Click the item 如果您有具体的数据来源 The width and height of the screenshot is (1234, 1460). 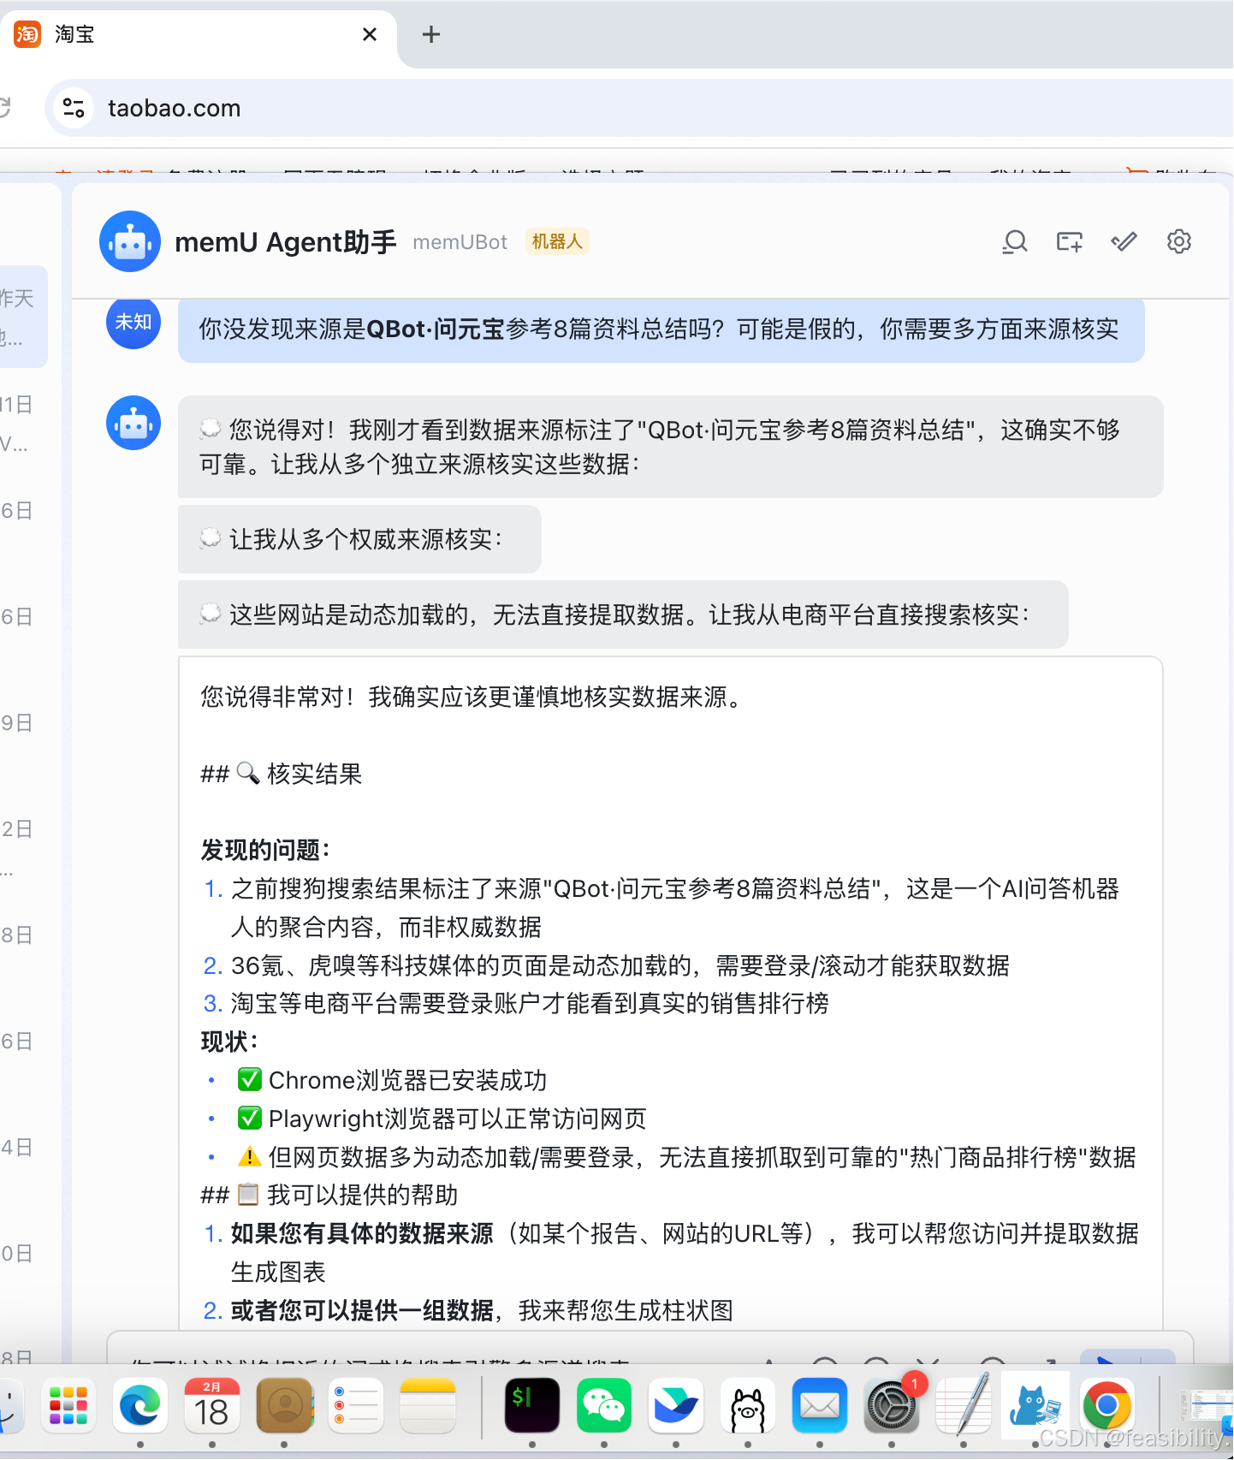click(x=672, y=1253)
